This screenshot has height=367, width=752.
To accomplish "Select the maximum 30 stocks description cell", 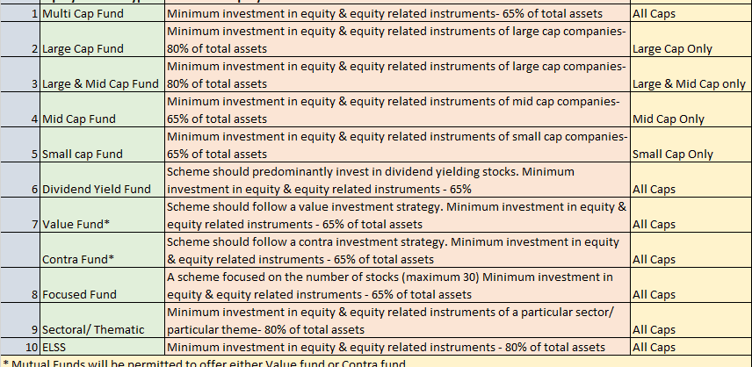I will coord(398,285).
